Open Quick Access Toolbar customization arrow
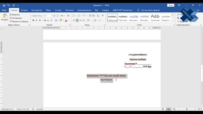 tap(18, 5)
